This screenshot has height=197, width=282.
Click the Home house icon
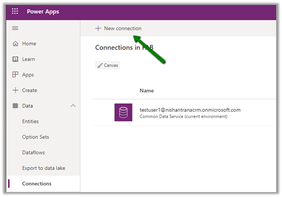pyautogui.click(x=15, y=44)
